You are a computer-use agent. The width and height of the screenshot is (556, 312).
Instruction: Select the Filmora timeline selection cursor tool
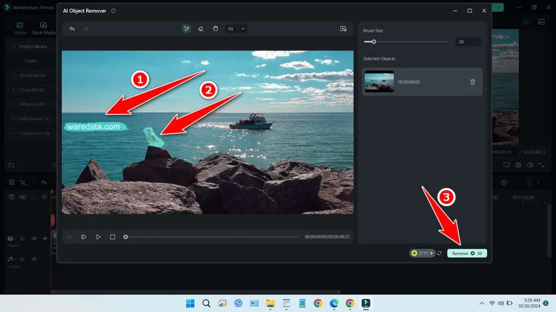click(x=23, y=182)
